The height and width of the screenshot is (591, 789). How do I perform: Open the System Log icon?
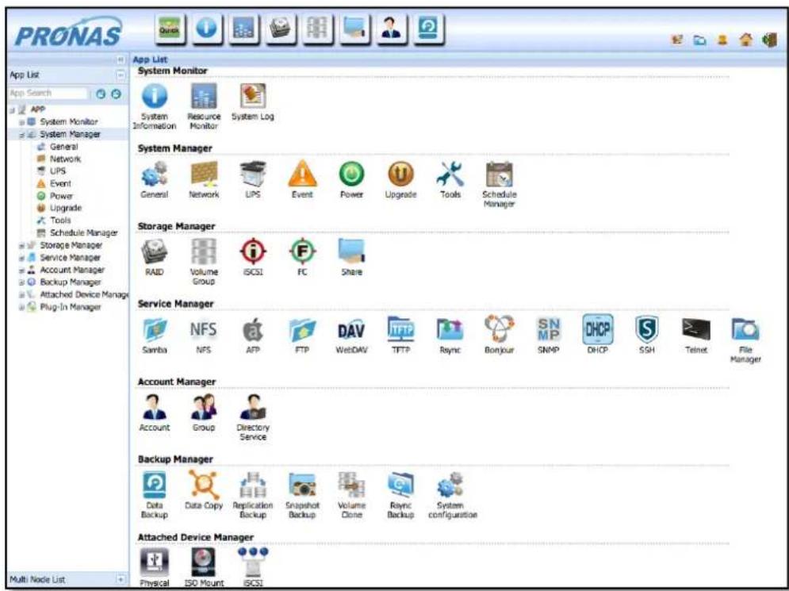point(253,96)
